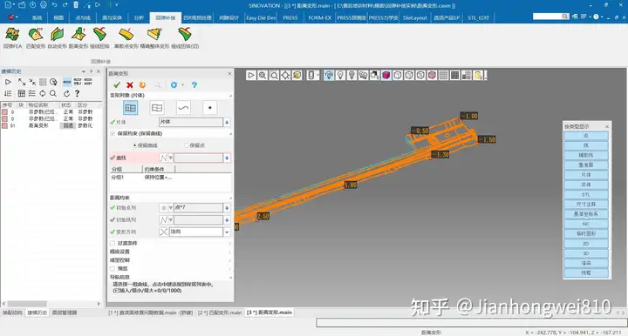Click the light bulb icon in view toolbar
Image resolution: width=628 pixels, height=336 pixels.
340,75
